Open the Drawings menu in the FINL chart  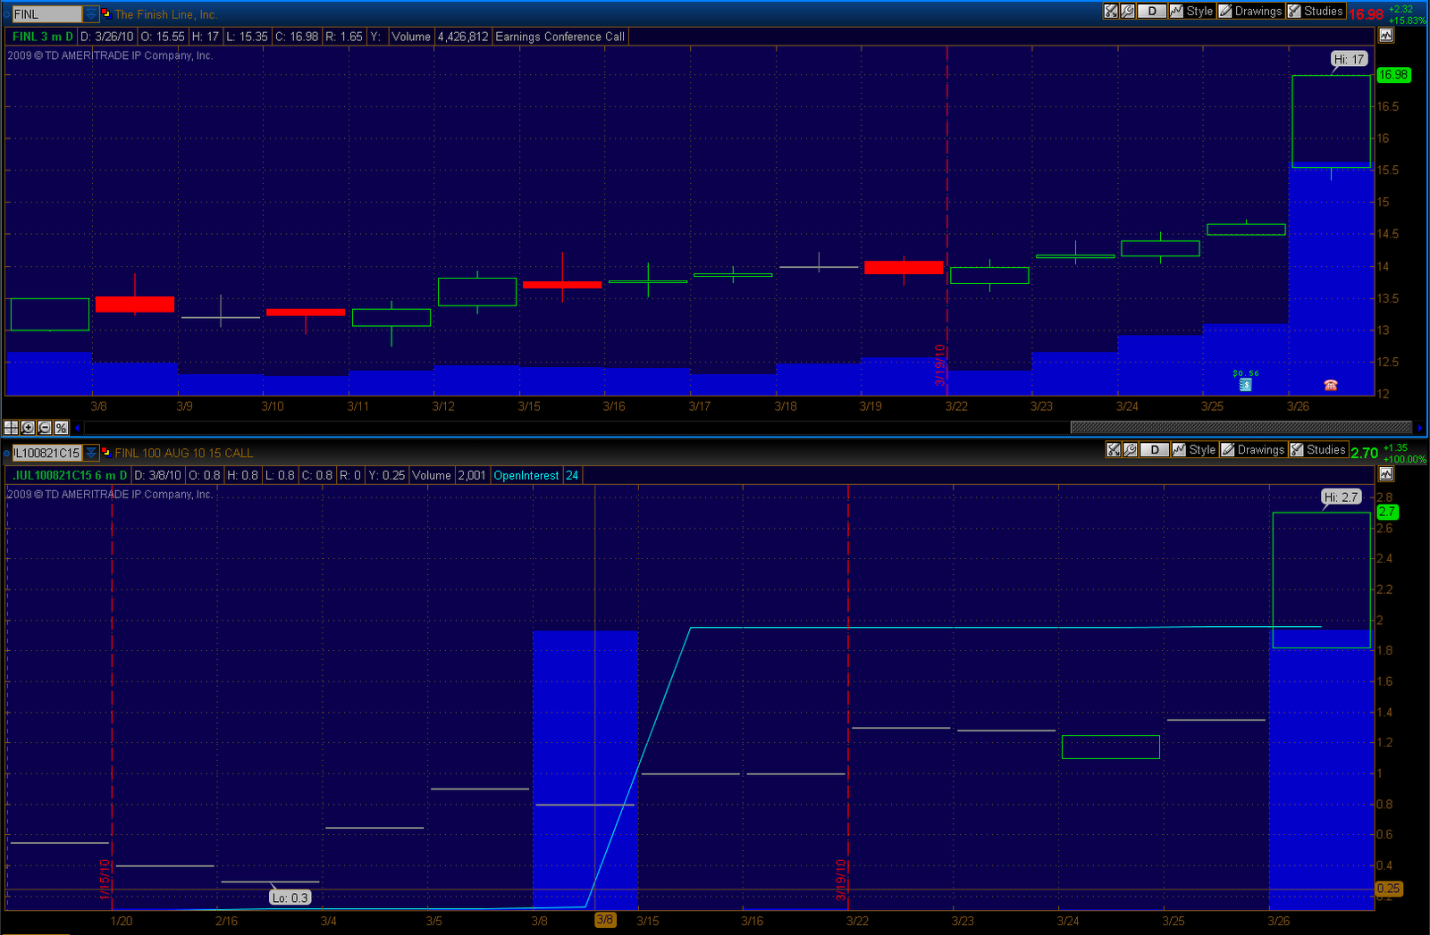pyautogui.click(x=1250, y=12)
